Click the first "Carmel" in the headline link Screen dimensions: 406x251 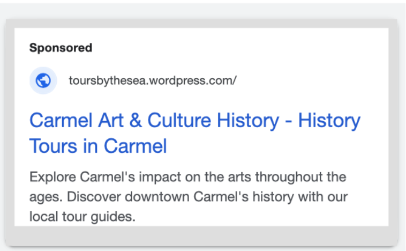click(61, 120)
